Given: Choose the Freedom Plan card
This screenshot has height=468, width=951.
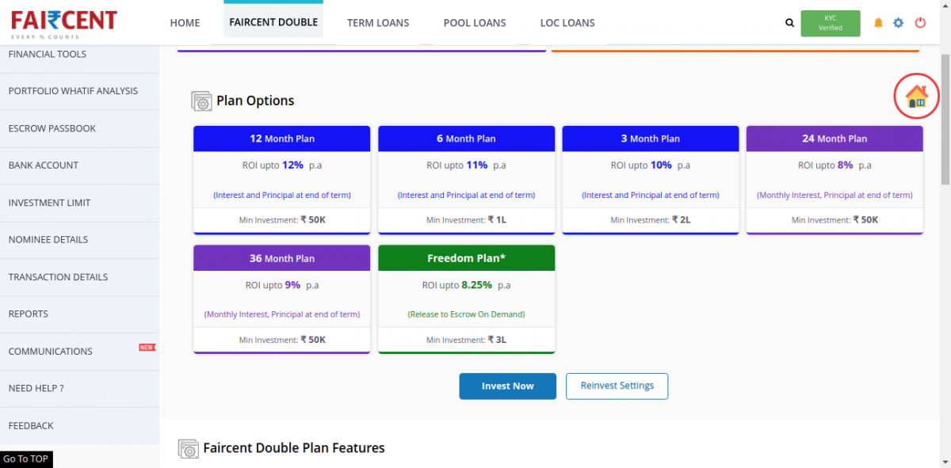Looking at the screenshot, I should pyautogui.click(x=466, y=299).
